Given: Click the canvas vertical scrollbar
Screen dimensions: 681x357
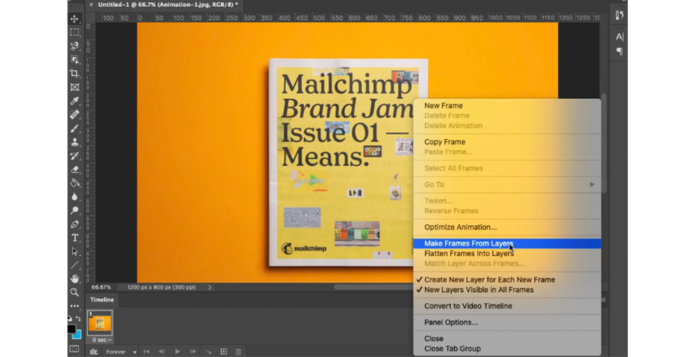Looking at the screenshot, I should tap(603, 143).
